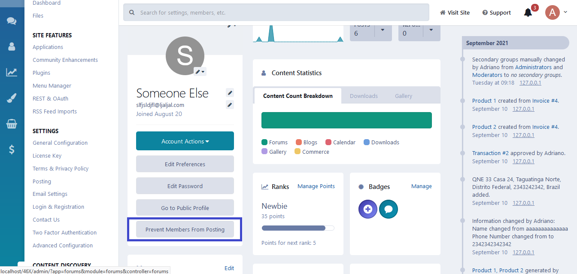The width and height of the screenshot is (577, 274).
Task: Click pencil icon to edit member name
Action: [230, 93]
